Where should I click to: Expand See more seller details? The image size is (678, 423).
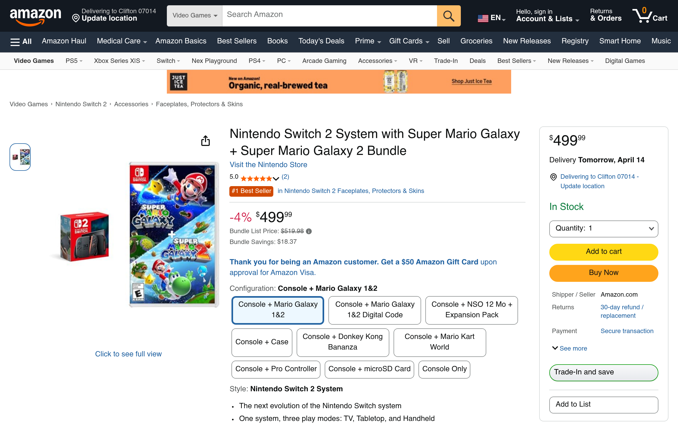pos(570,348)
